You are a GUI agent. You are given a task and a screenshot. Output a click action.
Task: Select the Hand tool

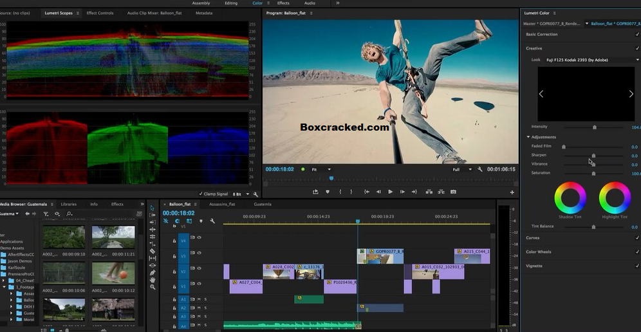tap(153, 280)
